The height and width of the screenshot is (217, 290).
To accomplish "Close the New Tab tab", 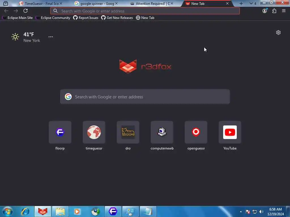I will [x=227, y=3].
